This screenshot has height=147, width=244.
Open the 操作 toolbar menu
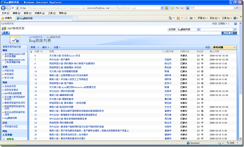(x=46, y=47)
